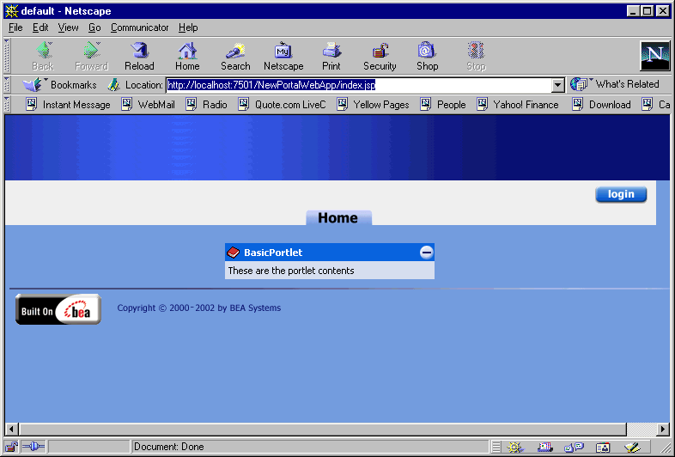This screenshot has width=675, height=457.
Task: Click the horizontal scrollbar left arrow
Action: (x=12, y=429)
